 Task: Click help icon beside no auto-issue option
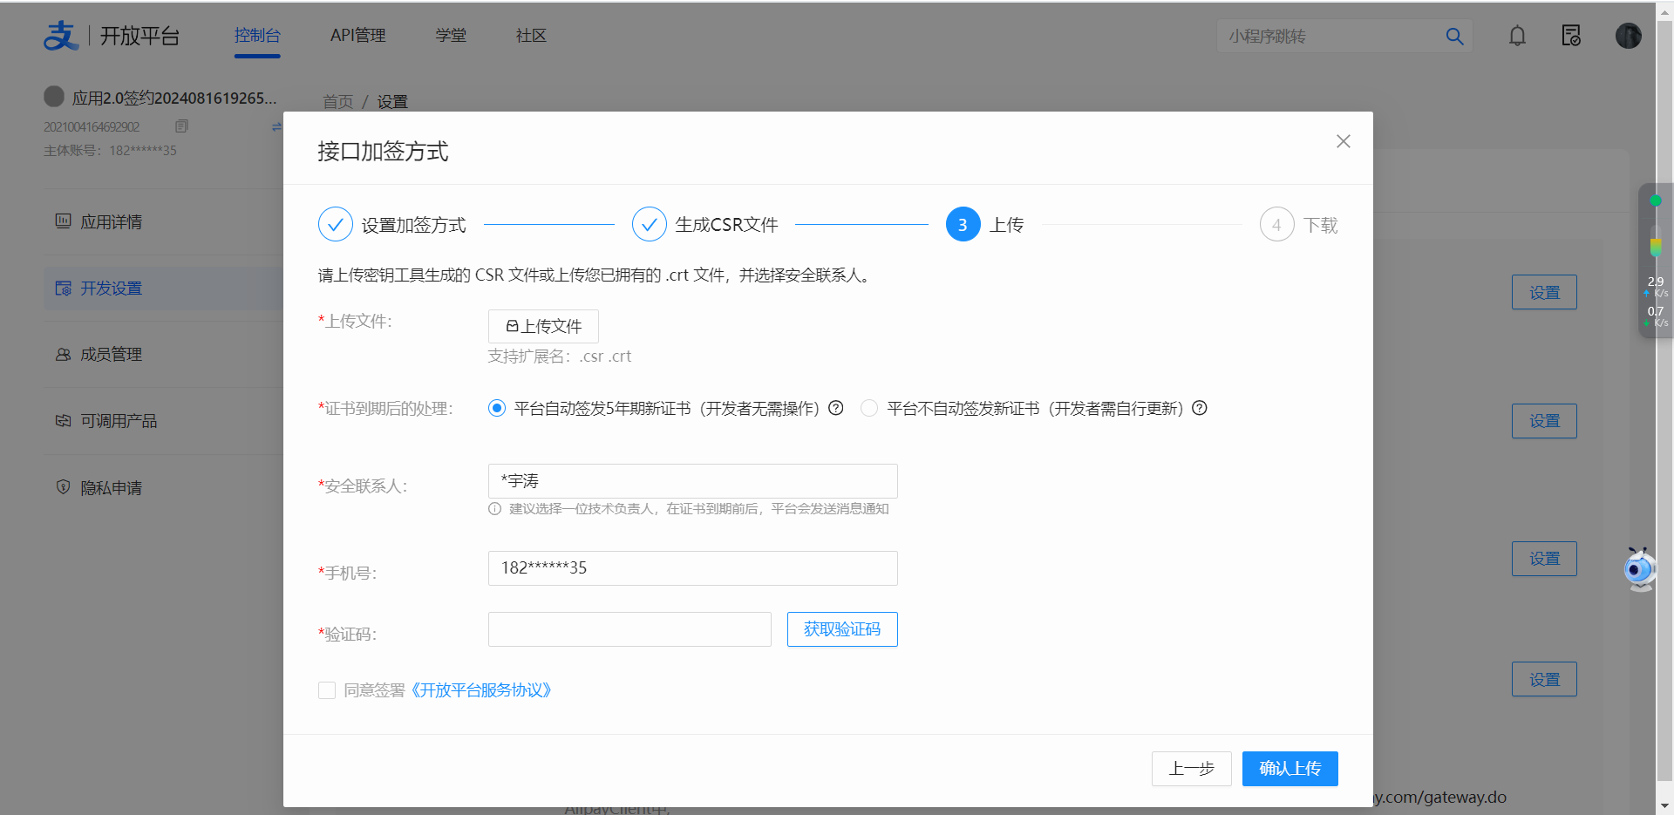[x=1200, y=408]
